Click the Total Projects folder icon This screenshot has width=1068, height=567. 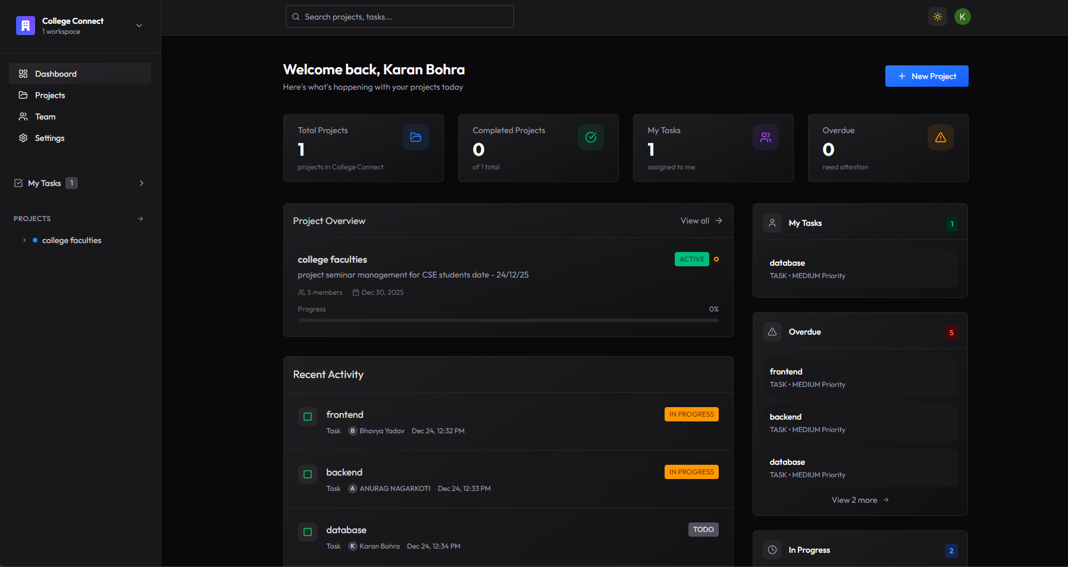coord(416,137)
